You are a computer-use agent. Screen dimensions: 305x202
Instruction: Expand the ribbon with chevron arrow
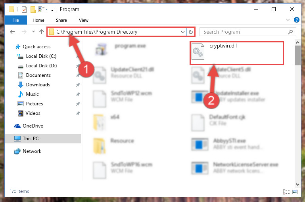tap(288, 20)
